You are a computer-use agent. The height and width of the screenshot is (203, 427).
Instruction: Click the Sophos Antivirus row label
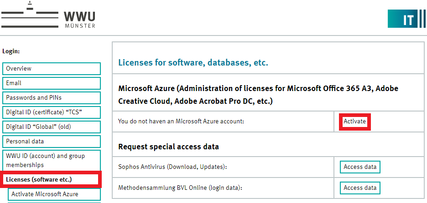click(172, 167)
